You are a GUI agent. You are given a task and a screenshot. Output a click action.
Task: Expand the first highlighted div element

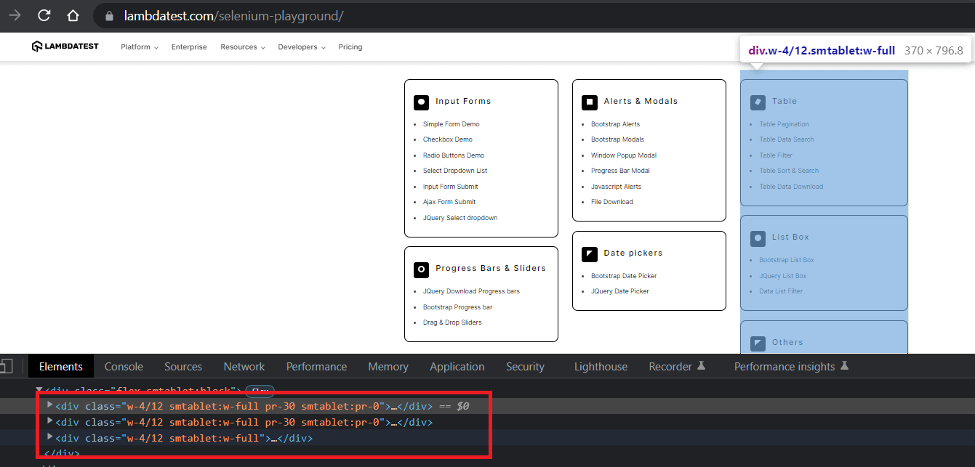pyautogui.click(x=49, y=405)
